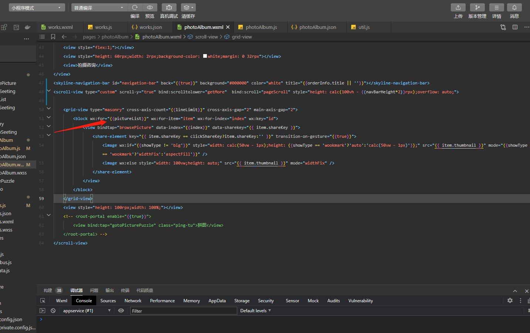The width and height of the screenshot is (530, 333).
Task: Collapse the share-element at line 53
Action: [x=48, y=135]
